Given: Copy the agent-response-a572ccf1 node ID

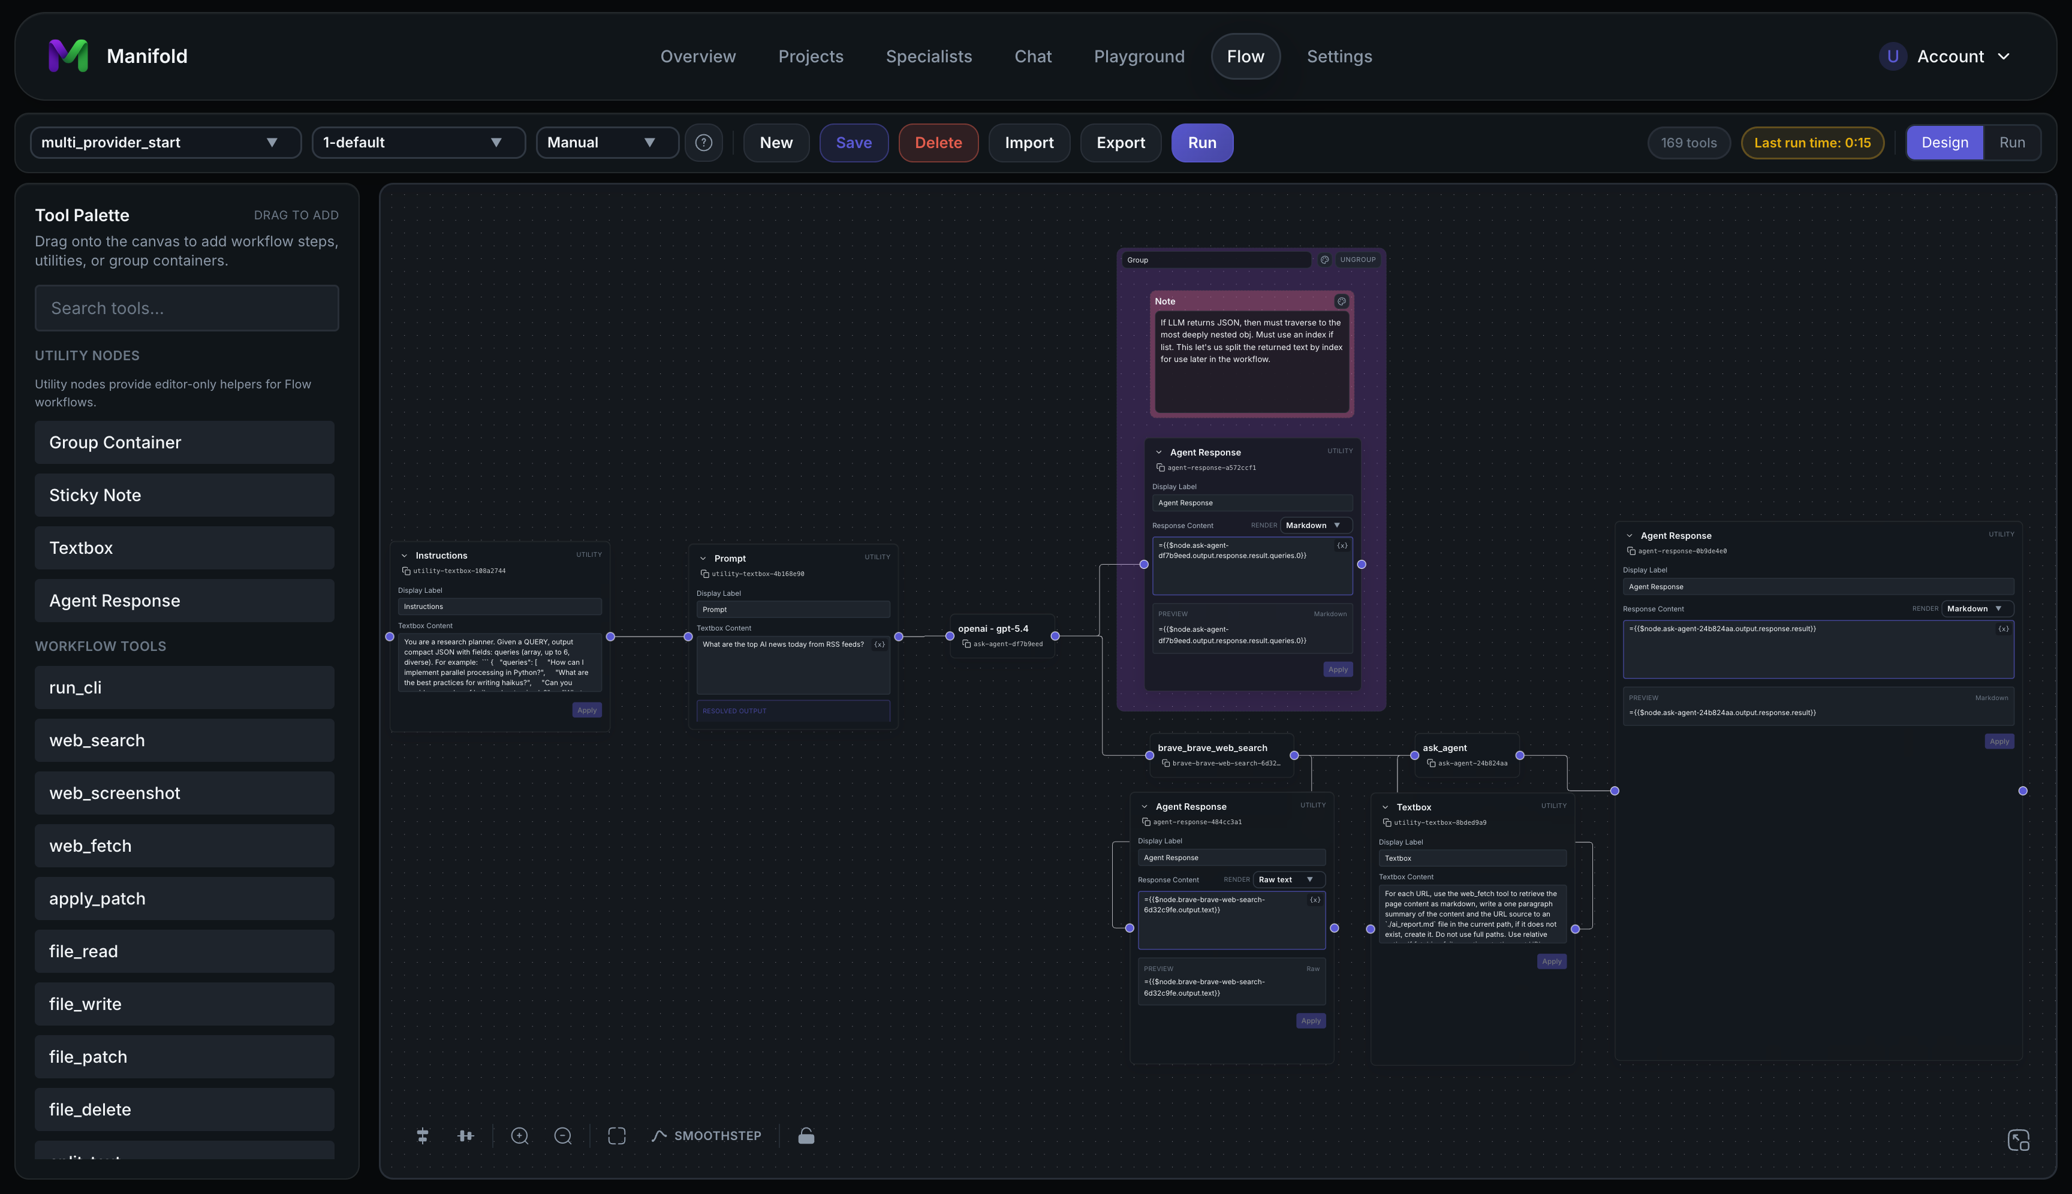Looking at the screenshot, I should click(1161, 468).
